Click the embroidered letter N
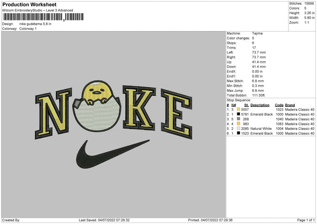Image resolution: width=317 pixels, height=224 pixels. pos(53,114)
